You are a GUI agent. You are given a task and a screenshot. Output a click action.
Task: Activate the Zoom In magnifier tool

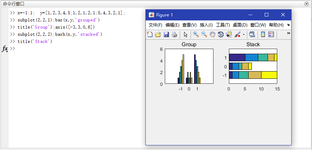click(x=196, y=35)
